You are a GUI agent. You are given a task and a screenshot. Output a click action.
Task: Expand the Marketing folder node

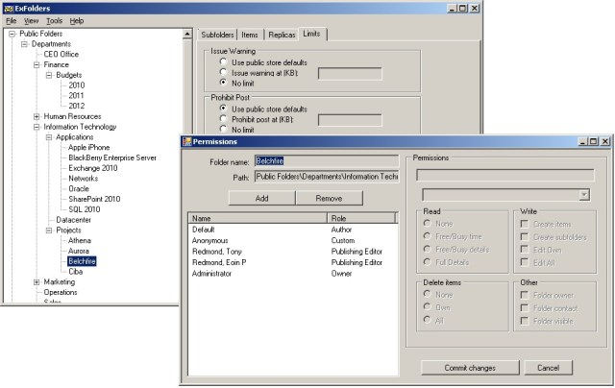tap(37, 282)
